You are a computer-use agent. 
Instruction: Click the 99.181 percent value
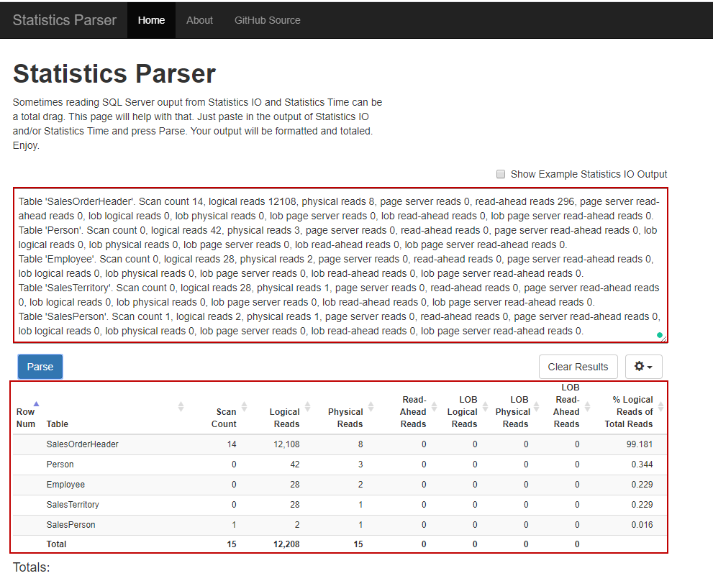point(640,444)
